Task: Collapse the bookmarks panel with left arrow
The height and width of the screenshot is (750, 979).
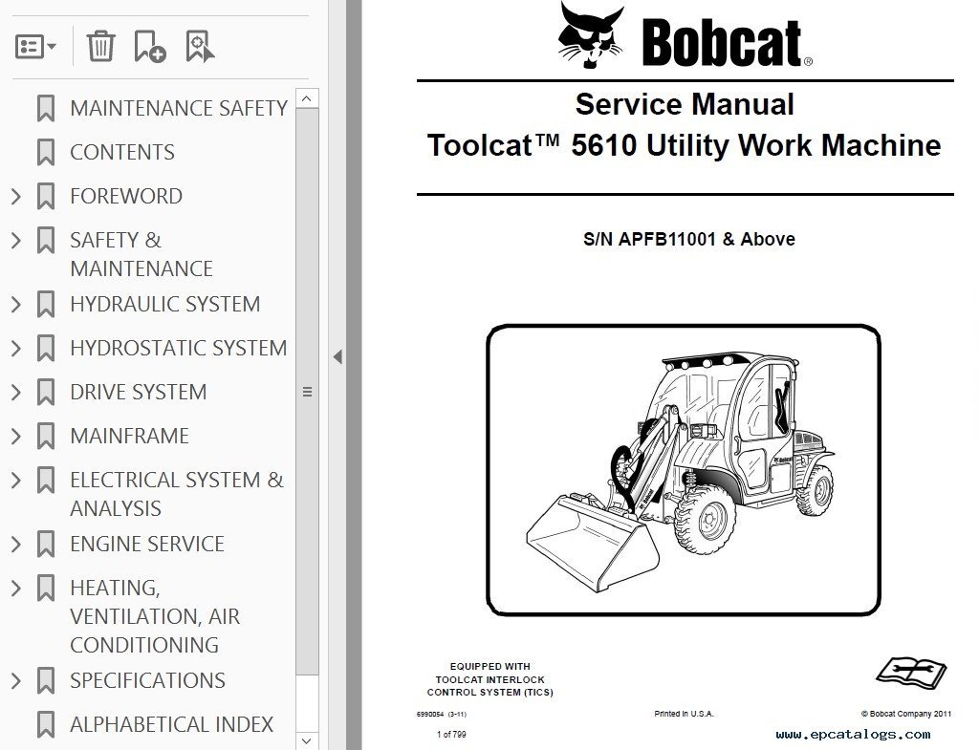Action: pyautogui.click(x=337, y=356)
